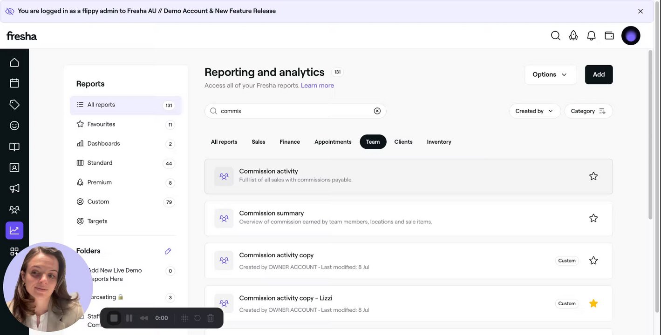Image resolution: width=661 pixels, height=335 pixels.
Task: Click Custom badge on Commission activity copy
Action: point(567,261)
